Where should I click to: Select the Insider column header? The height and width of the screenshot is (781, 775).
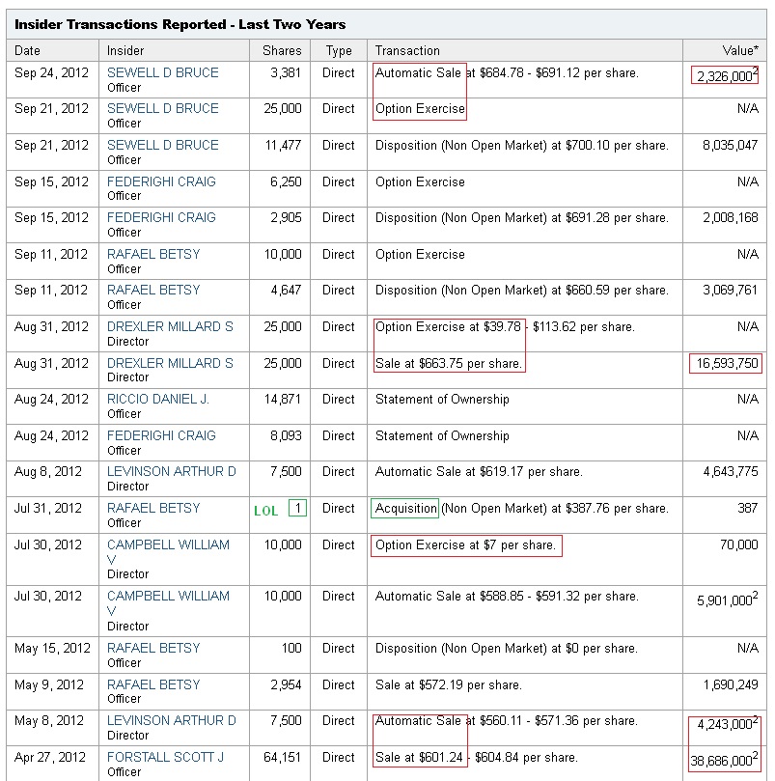[x=125, y=50]
